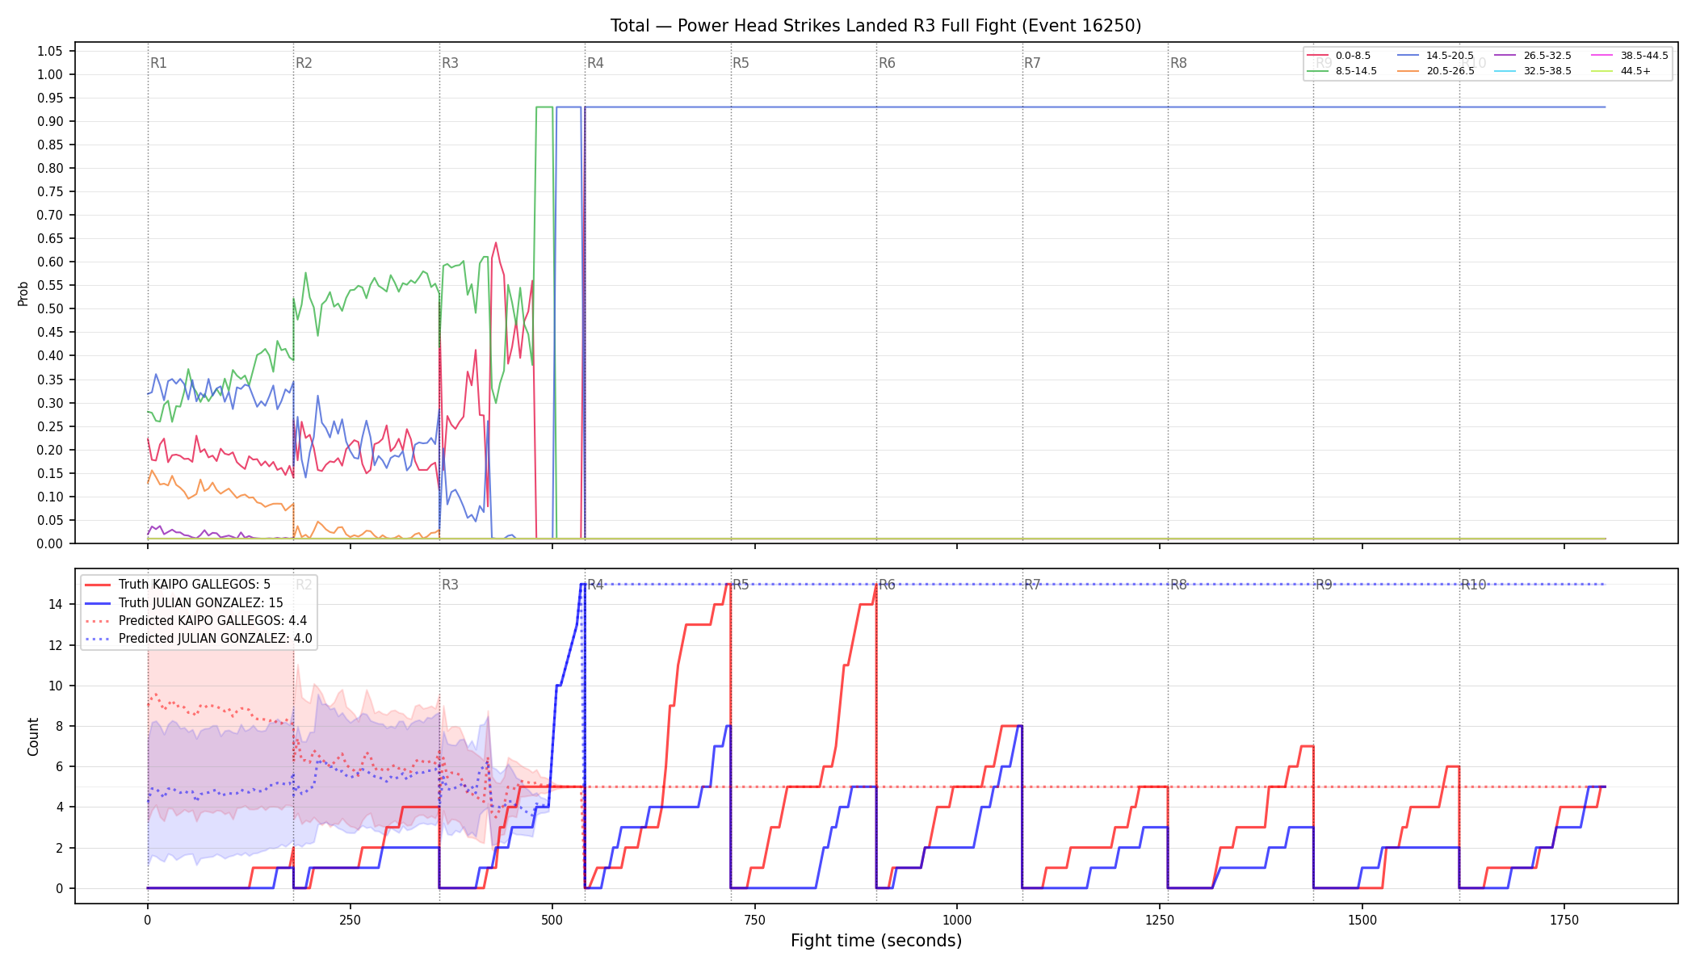Viewport: 1696px width, 969px height.
Task: Click the 14 tick on the Count axis
Action: 55,604
